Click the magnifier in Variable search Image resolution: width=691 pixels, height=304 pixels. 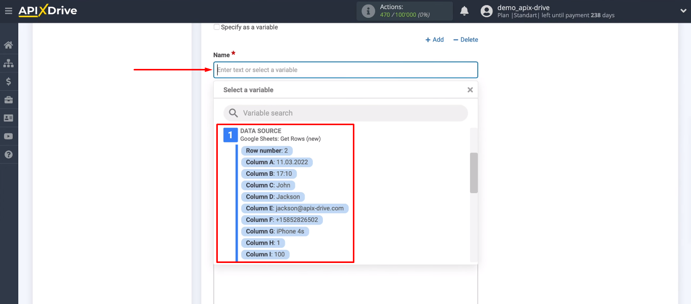233,113
